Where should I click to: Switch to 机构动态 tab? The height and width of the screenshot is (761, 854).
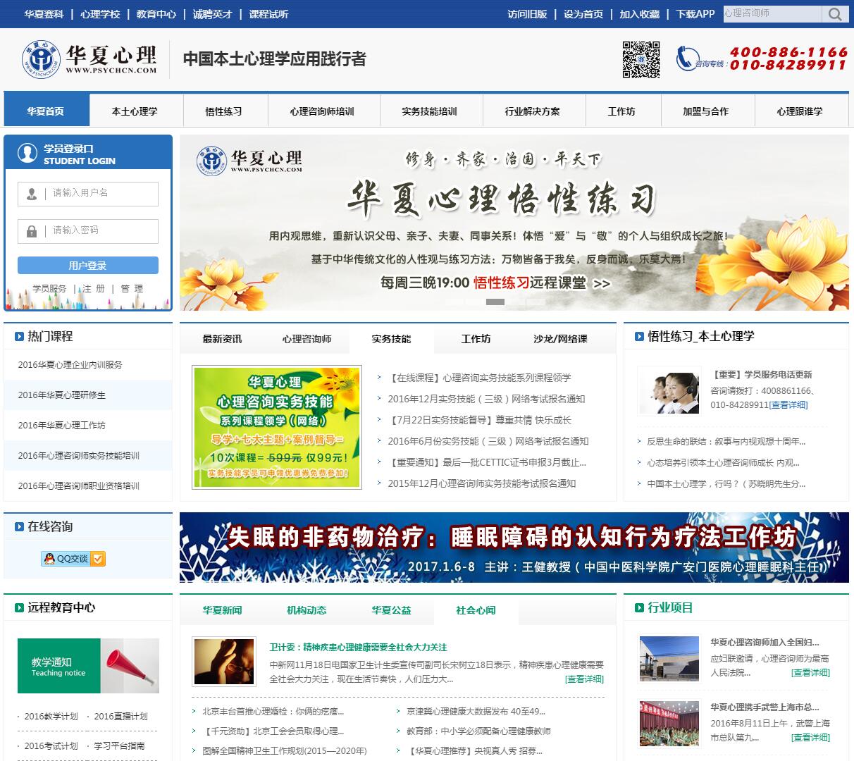(307, 610)
